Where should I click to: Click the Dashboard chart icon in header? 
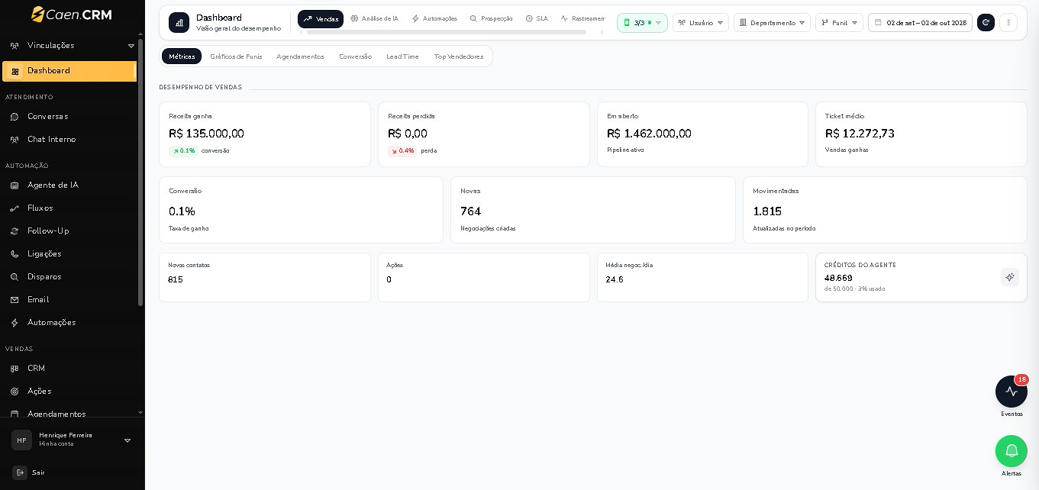179,23
